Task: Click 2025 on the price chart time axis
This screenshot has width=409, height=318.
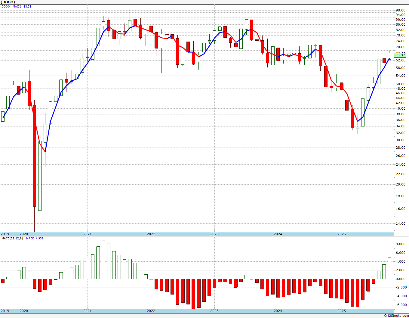Action: tap(342, 234)
